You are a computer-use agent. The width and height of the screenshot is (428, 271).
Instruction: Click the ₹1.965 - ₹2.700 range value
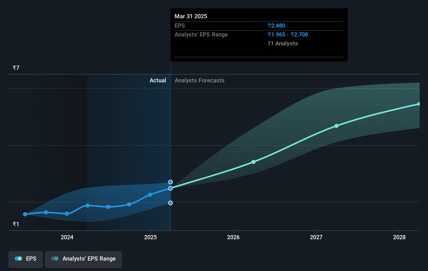coord(288,34)
